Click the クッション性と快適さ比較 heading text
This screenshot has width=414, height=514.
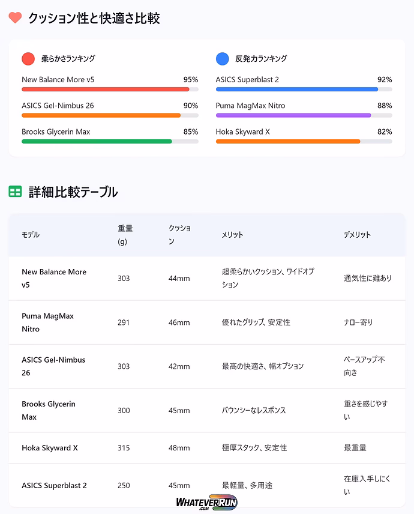coord(94,18)
